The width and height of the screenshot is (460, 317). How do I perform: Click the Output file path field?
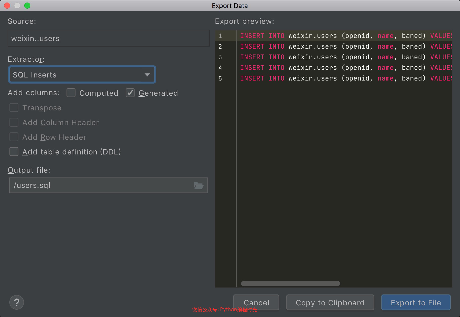(x=101, y=186)
